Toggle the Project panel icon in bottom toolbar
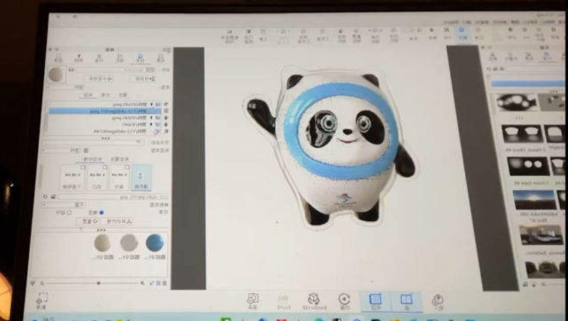The height and width of the screenshot is (321, 568). pyautogui.click(x=375, y=301)
